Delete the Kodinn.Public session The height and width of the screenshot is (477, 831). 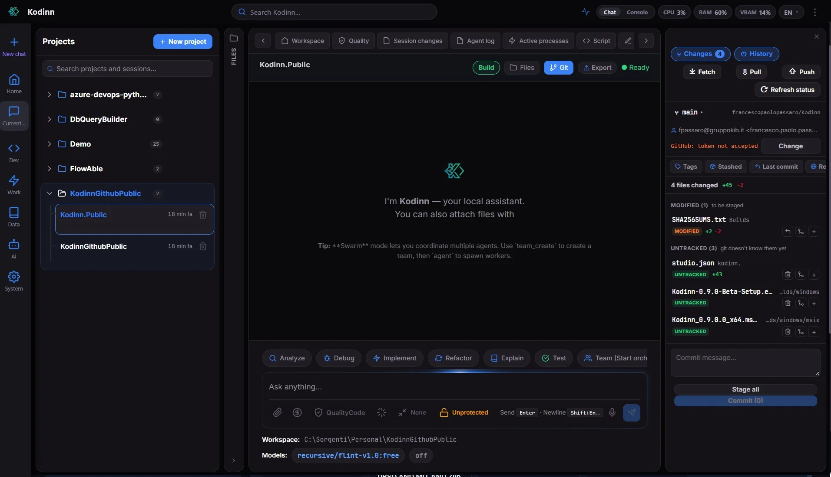click(203, 215)
